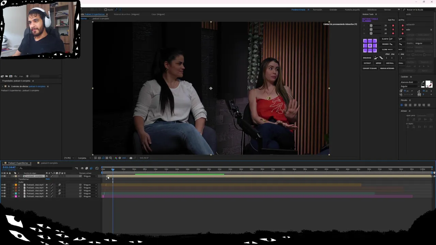Viewport: 436px width, 245px height.
Task: Switch to Bibliotecas workspace
Action: tap(372, 10)
